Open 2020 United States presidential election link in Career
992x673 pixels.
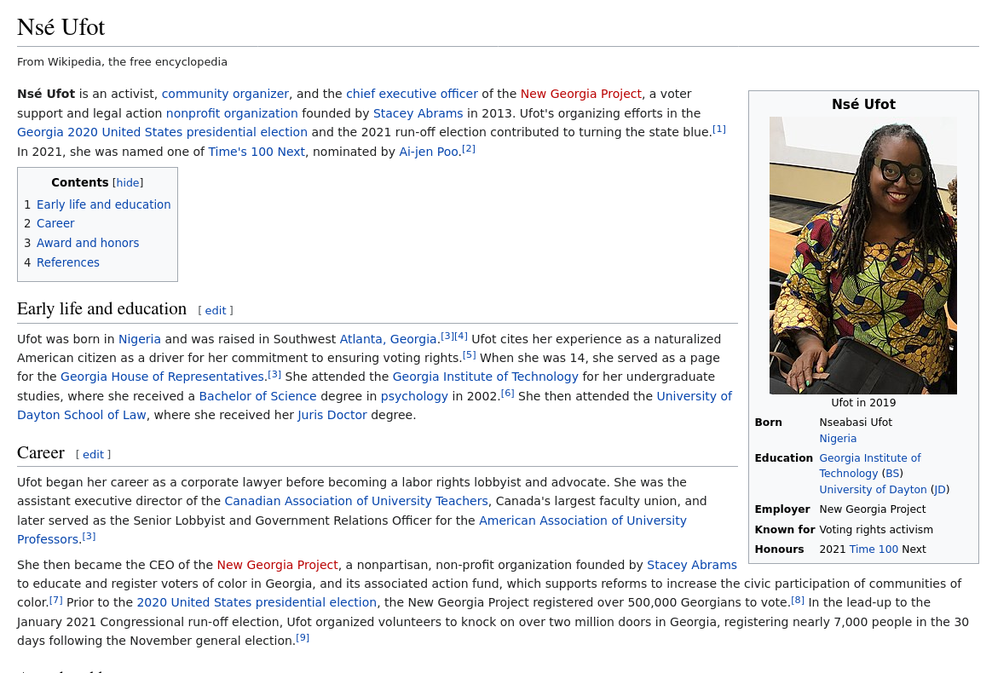tap(257, 603)
